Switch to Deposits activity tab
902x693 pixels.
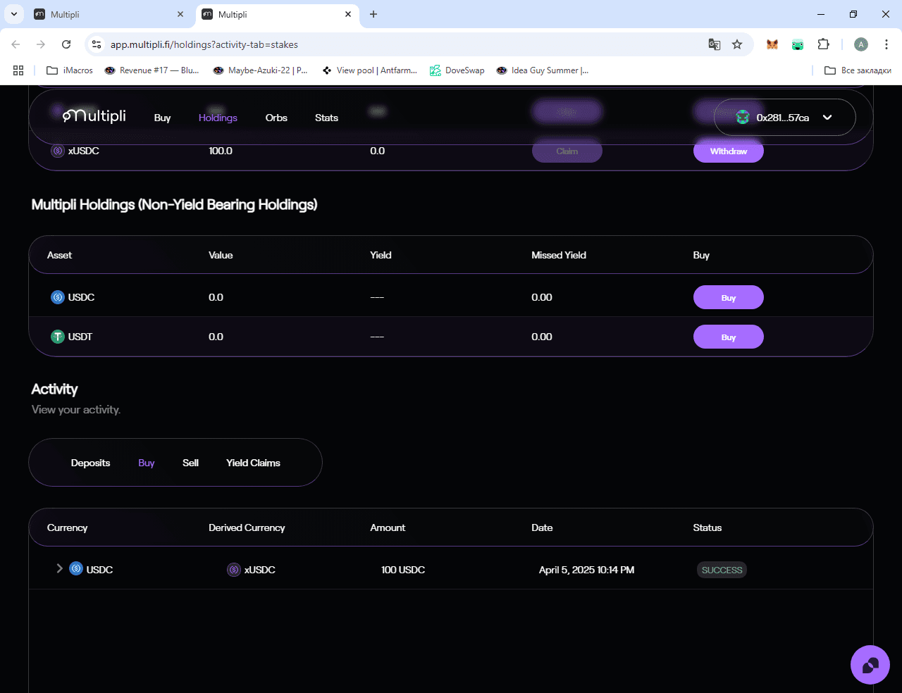click(90, 463)
